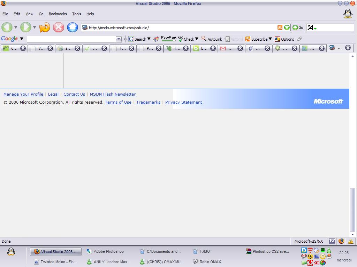Viewport: 357px width, 267px height.
Task: Open the File menu
Action: tap(5, 14)
